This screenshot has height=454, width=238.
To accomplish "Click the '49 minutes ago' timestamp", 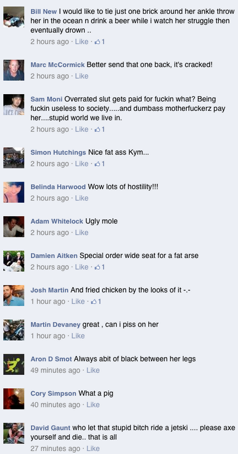I will [55, 370].
